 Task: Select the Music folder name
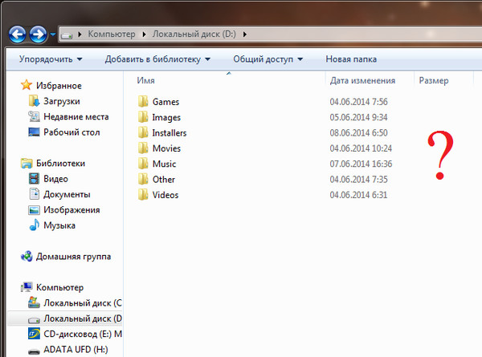point(164,164)
